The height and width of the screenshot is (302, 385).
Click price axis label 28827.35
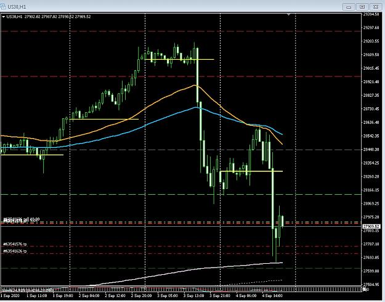point(371,95)
